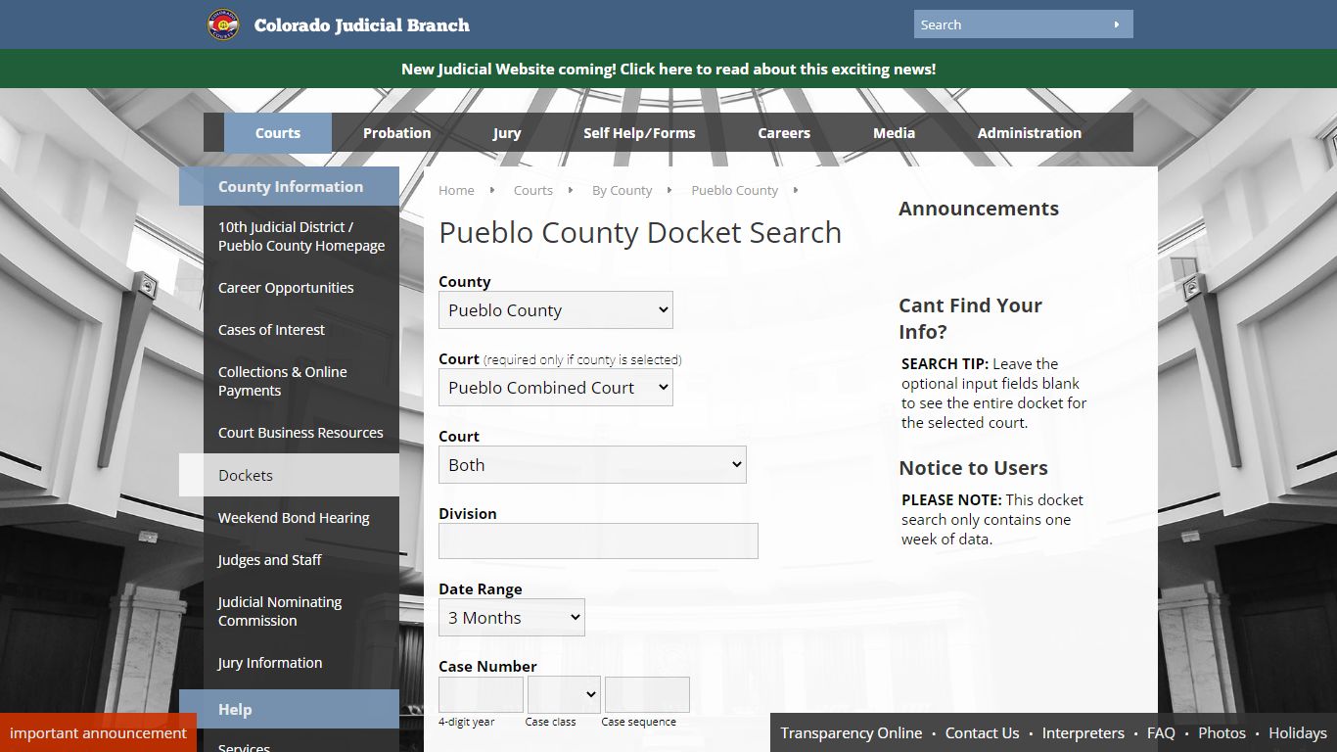Screen dimensions: 1337x752
Task: Click the 4-digit year case number field
Action: pyautogui.click(x=481, y=693)
